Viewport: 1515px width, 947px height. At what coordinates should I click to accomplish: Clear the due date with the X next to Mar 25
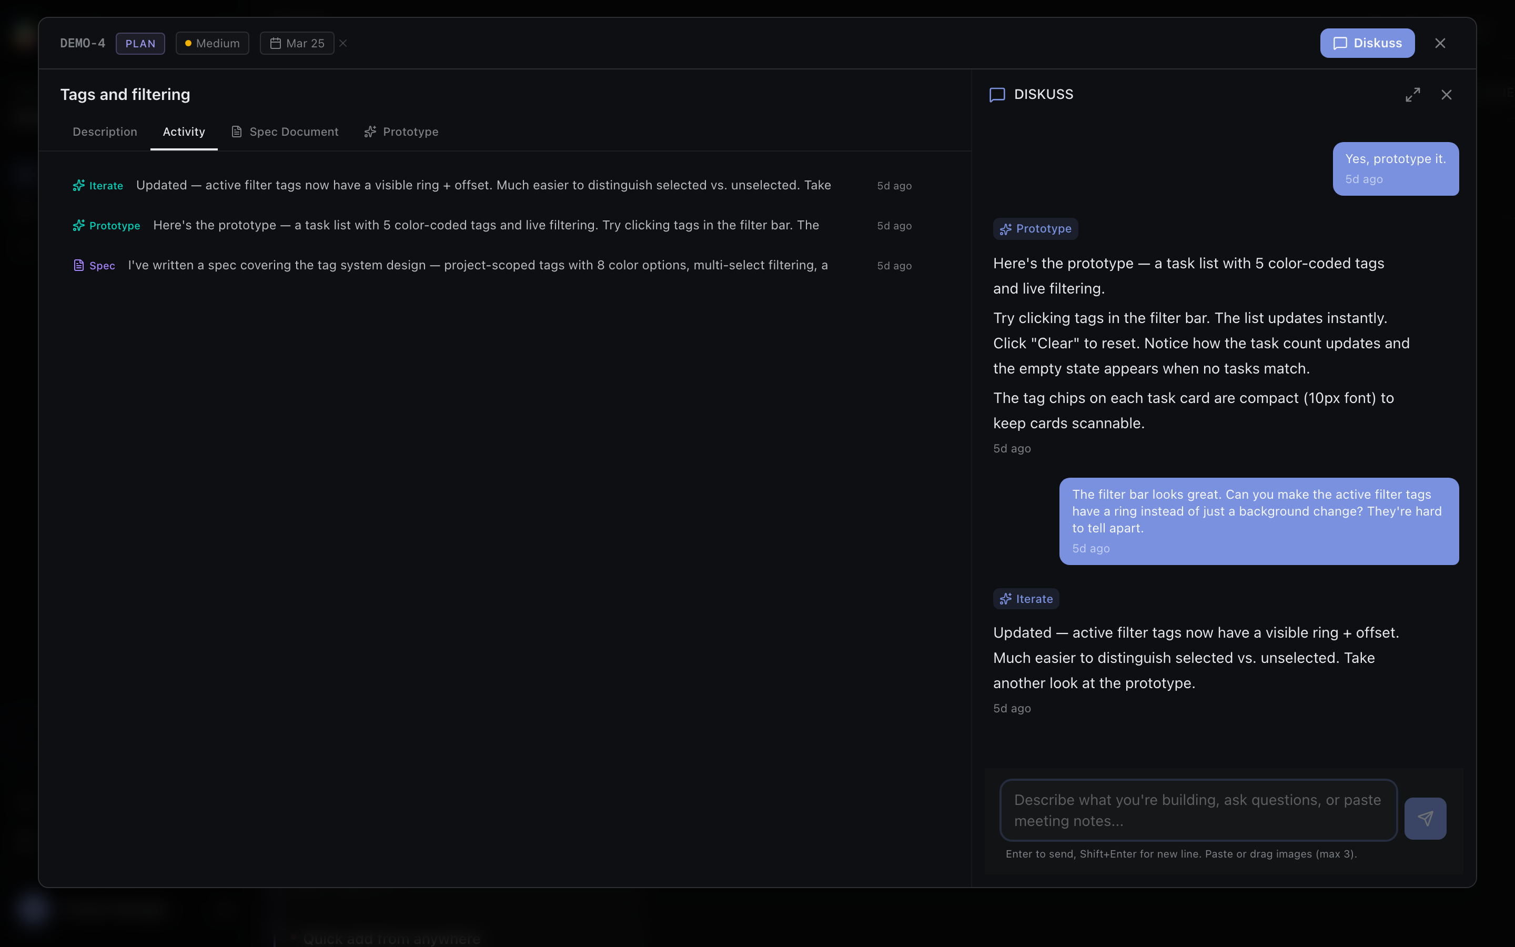pos(343,43)
